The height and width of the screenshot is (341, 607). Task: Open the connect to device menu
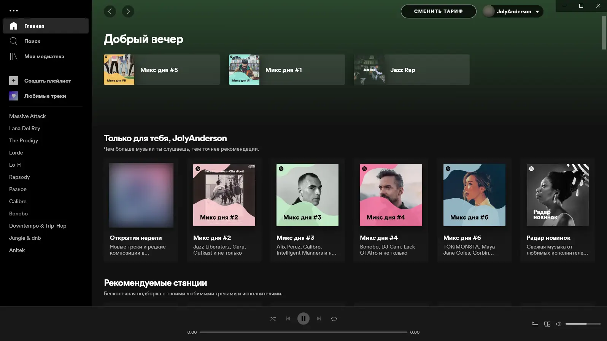click(547, 324)
